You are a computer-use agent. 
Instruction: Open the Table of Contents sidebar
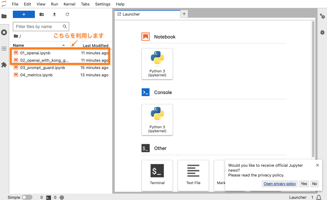tap(4, 49)
